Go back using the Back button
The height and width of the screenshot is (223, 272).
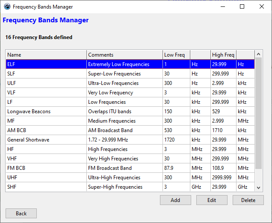pos(21,213)
